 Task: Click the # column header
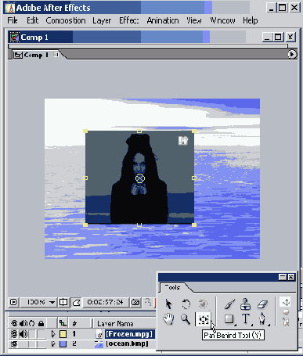(x=74, y=324)
